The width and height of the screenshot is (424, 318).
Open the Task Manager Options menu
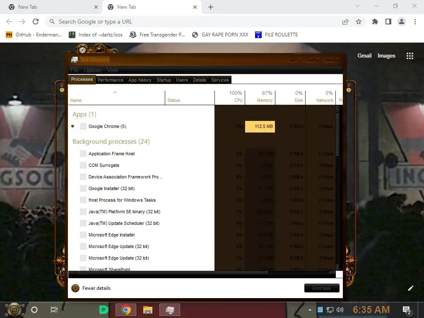[x=93, y=70]
